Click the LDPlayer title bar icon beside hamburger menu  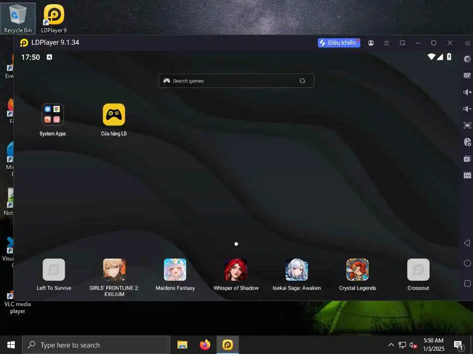click(x=402, y=43)
